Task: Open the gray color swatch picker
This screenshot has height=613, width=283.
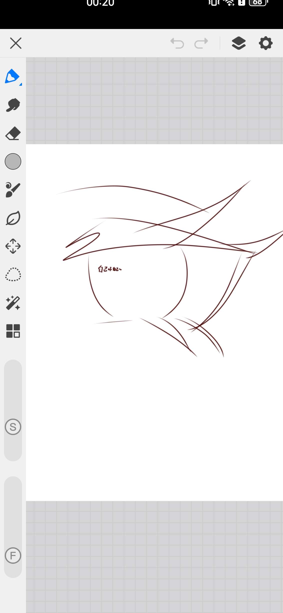Action: click(13, 161)
